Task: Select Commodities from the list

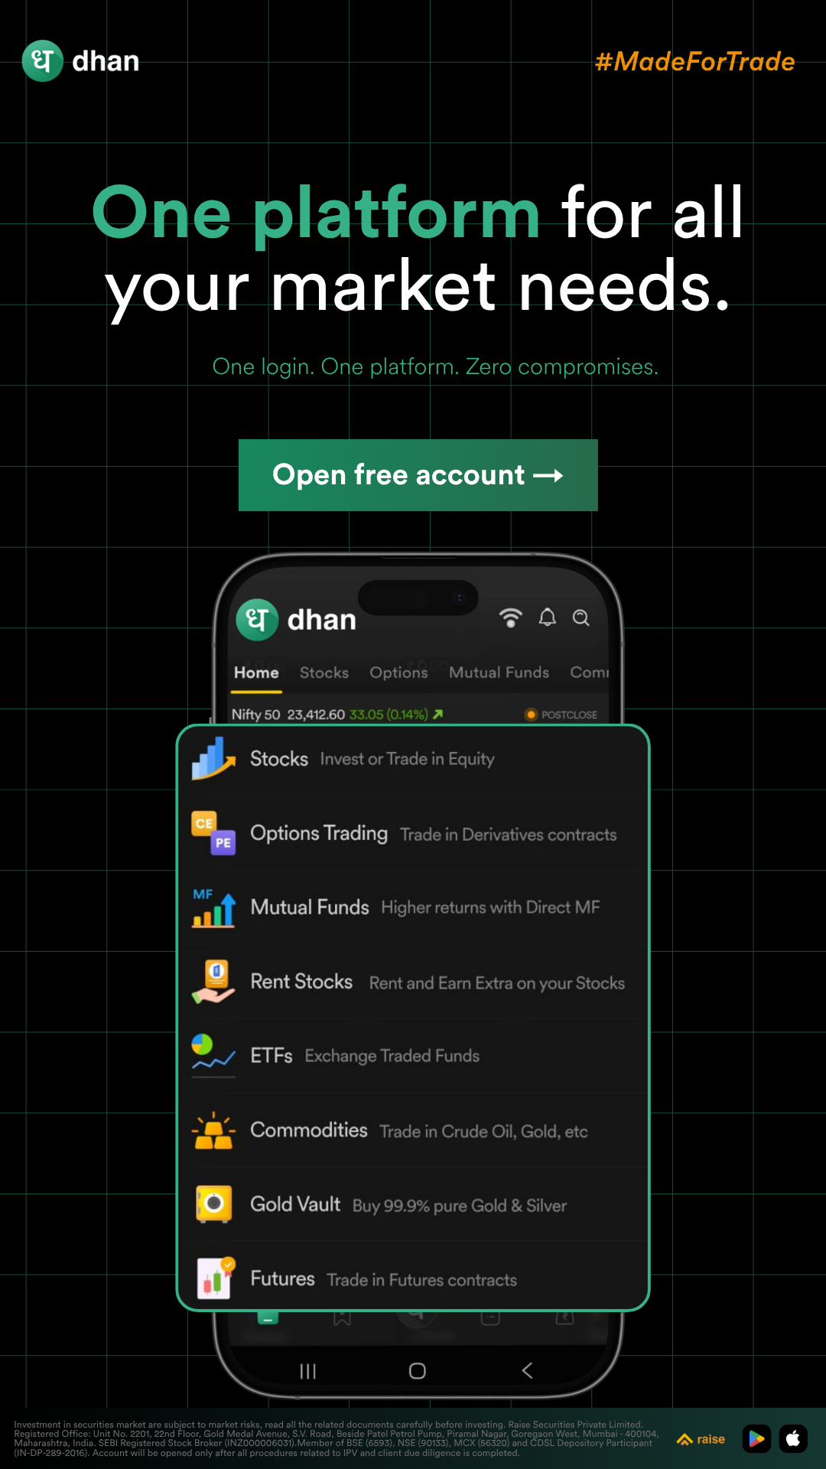Action: pyautogui.click(x=413, y=1130)
